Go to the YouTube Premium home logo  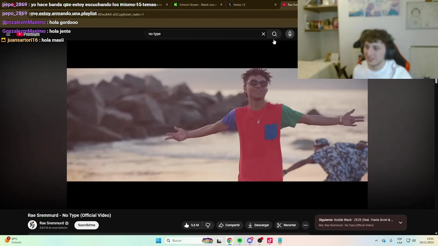click(28, 34)
